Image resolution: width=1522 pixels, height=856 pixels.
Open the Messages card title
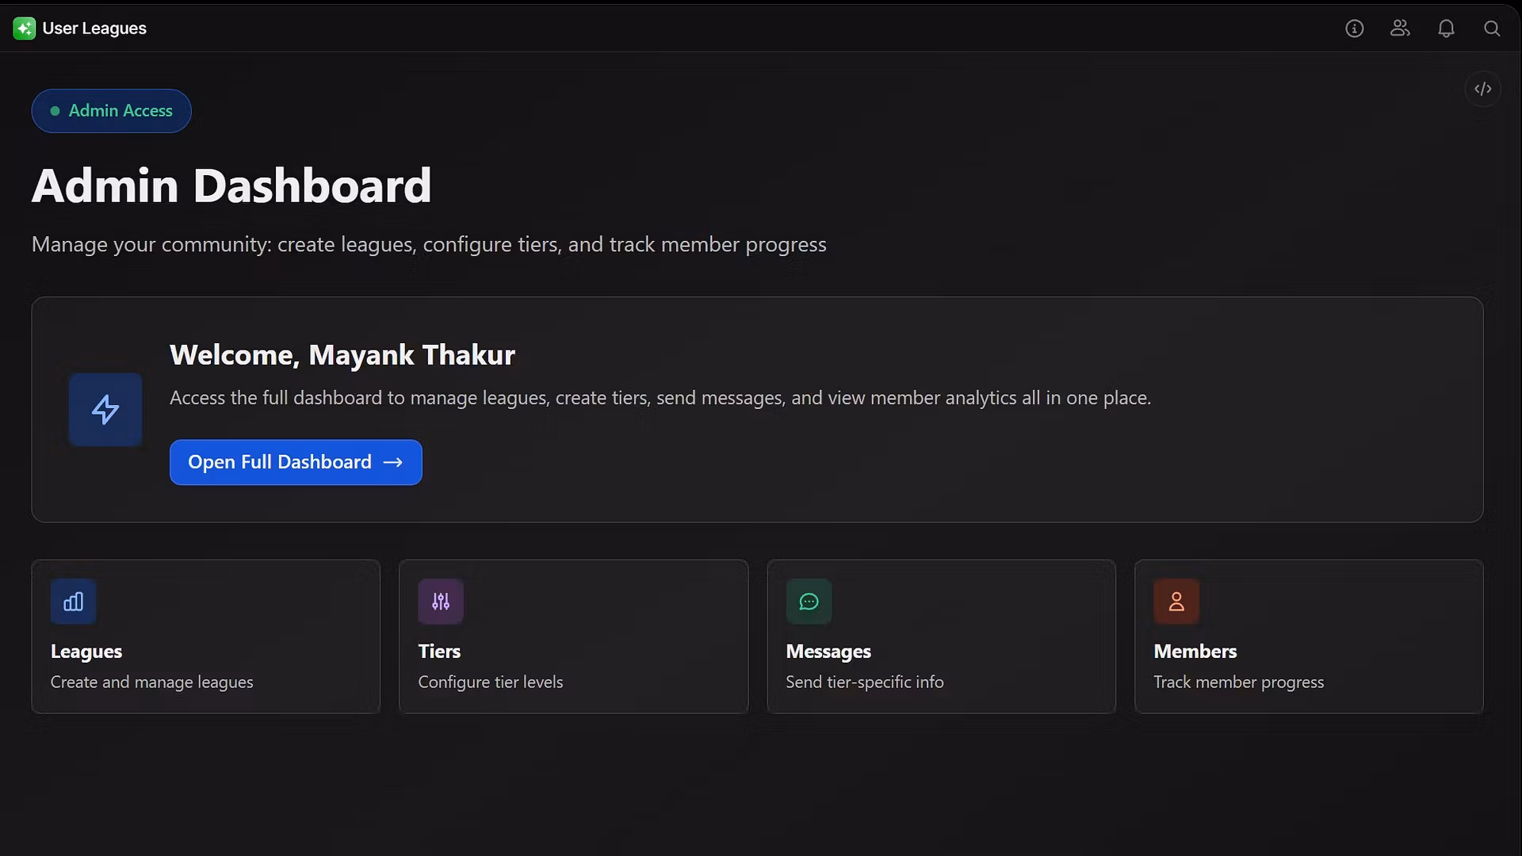point(828,652)
